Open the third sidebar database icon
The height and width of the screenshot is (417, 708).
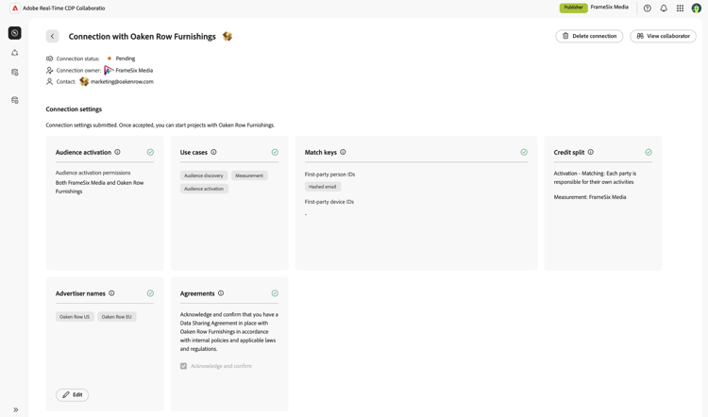click(x=14, y=73)
